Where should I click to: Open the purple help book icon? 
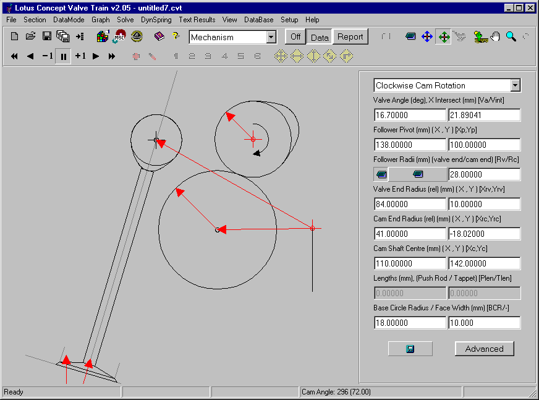click(159, 36)
